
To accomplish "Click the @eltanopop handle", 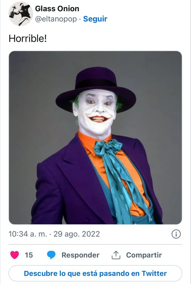I will coord(56,19).
